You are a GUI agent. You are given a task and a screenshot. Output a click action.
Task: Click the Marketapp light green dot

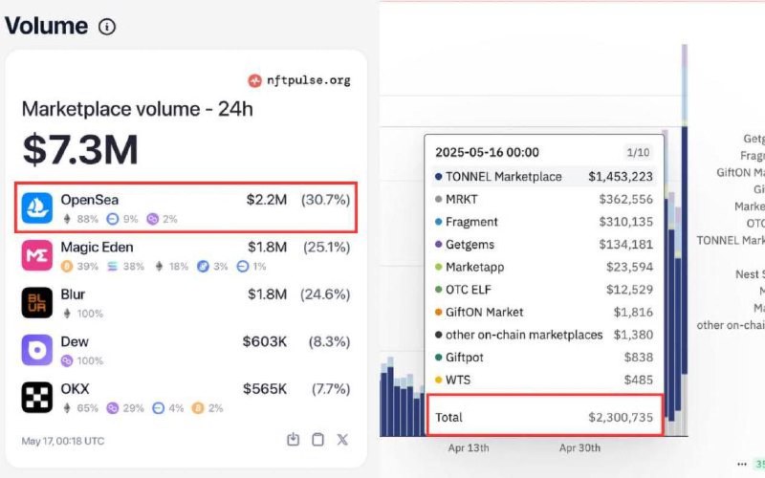(438, 267)
